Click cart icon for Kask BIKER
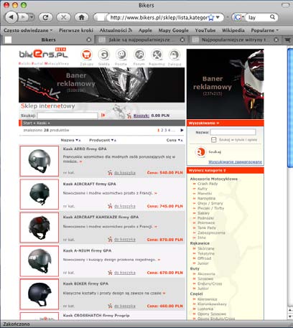The height and width of the screenshot is (328, 293). tap(110, 306)
